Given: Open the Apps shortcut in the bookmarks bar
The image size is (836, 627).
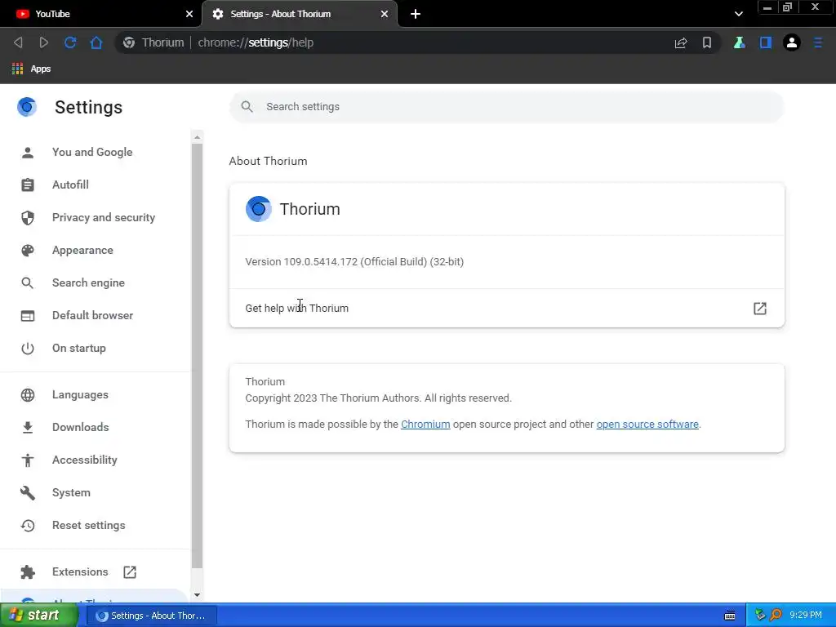Looking at the screenshot, I should tap(31, 69).
